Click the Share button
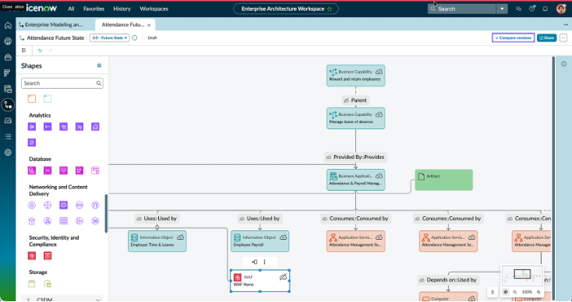Viewport: 572px width, 302px height. [x=546, y=38]
